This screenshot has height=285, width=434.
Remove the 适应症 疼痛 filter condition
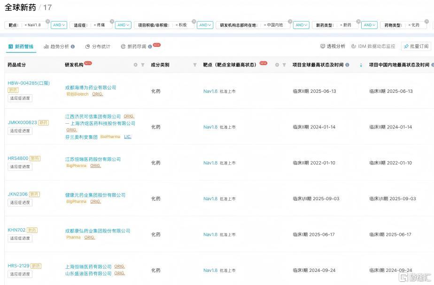click(x=112, y=21)
